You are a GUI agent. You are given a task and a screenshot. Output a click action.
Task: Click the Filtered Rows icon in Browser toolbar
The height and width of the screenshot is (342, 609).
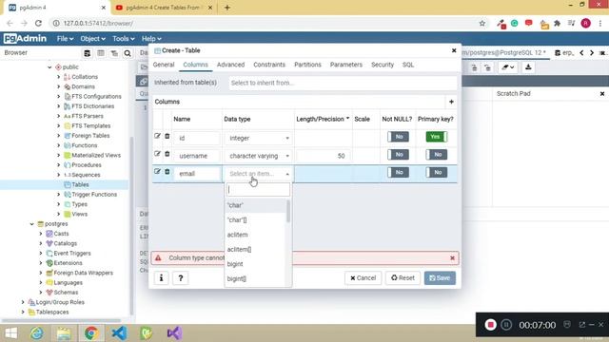click(114, 53)
